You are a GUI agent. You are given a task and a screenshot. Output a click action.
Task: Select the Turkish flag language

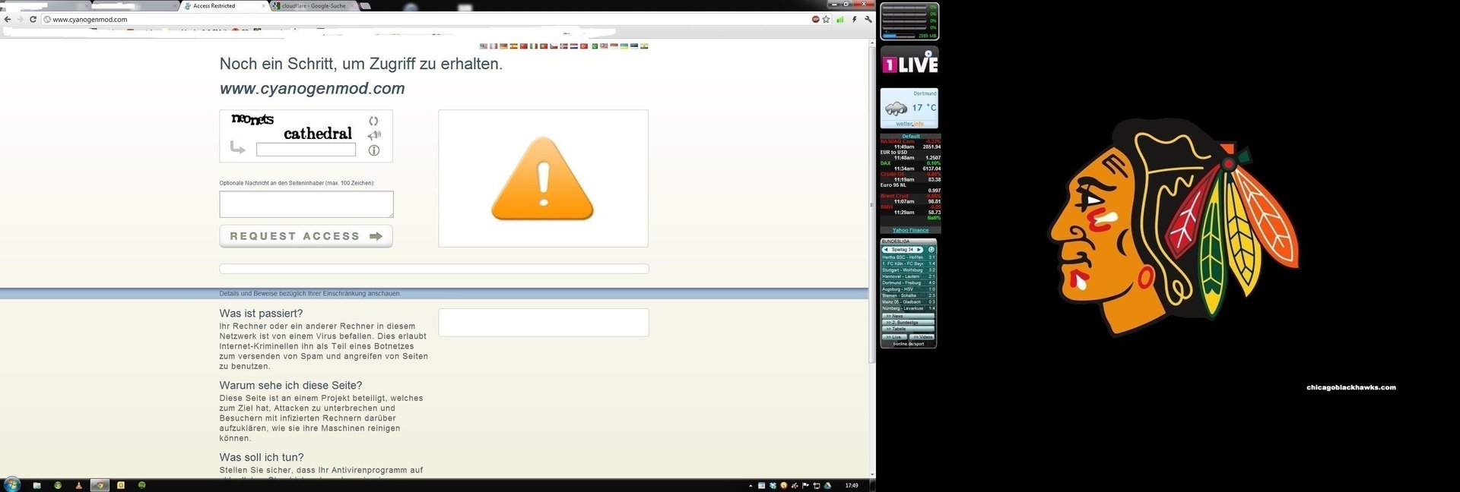(x=584, y=46)
